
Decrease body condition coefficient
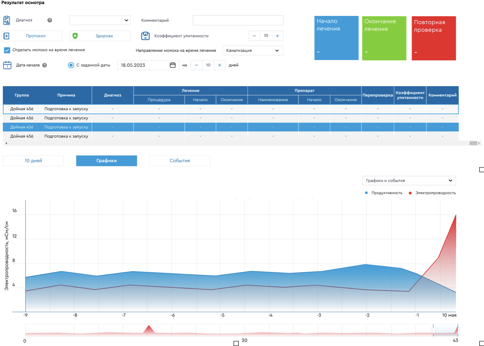[x=254, y=36]
